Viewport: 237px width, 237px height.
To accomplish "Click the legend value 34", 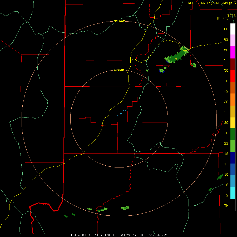I will (226, 112).
